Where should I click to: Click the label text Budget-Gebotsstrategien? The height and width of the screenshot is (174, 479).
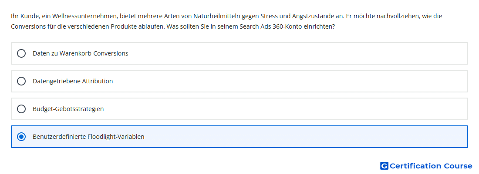tap(68, 109)
